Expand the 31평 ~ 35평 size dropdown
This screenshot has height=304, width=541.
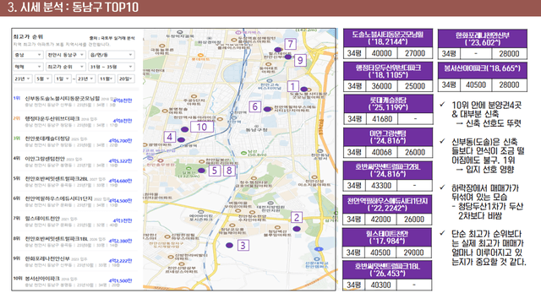pyautogui.click(x=111, y=67)
